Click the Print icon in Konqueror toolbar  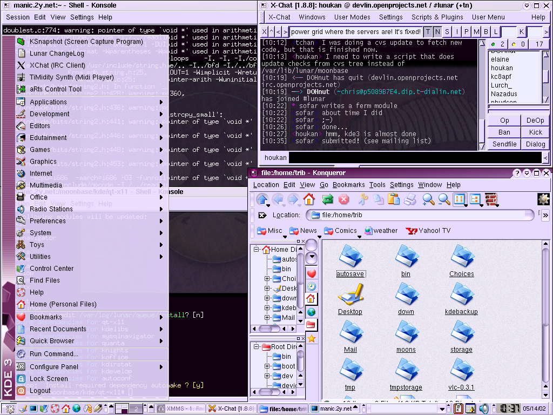point(410,199)
